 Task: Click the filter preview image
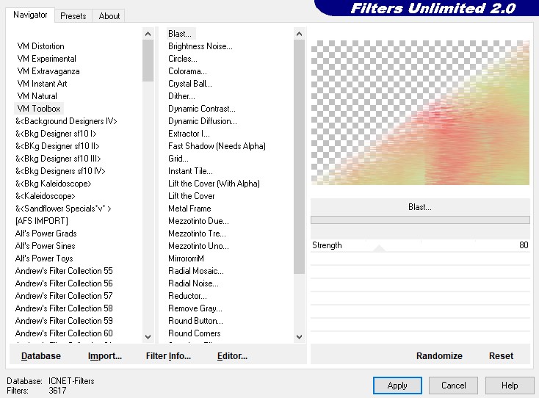coord(420,112)
